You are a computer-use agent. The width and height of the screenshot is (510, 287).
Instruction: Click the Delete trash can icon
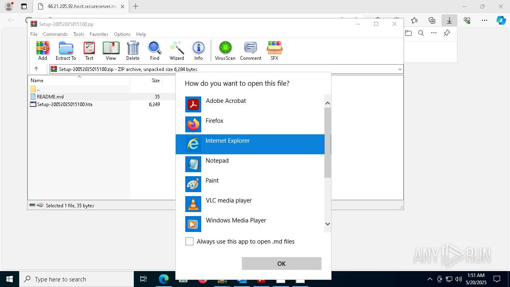click(x=133, y=51)
